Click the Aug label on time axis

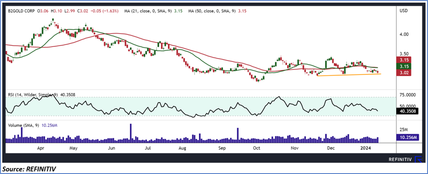(x=182, y=148)
